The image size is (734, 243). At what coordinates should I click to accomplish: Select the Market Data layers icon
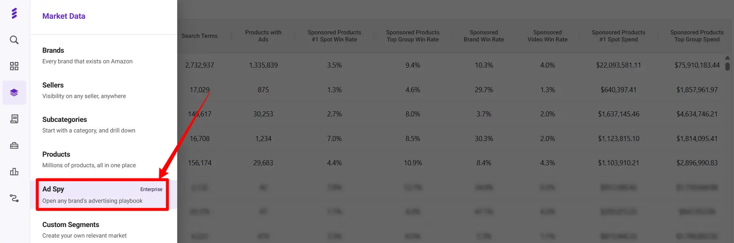click(14, 93)
